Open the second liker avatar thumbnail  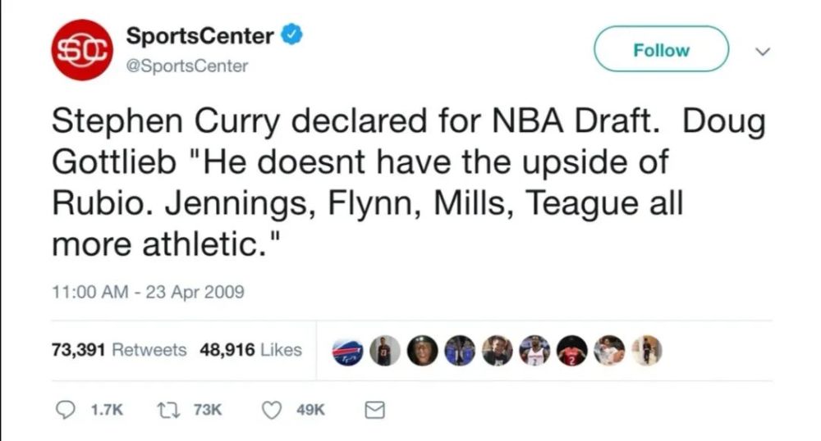[384, 350]
